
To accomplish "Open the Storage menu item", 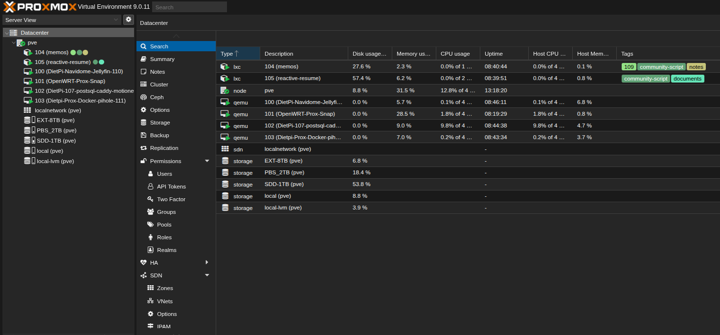I will (x=160, y=123).
